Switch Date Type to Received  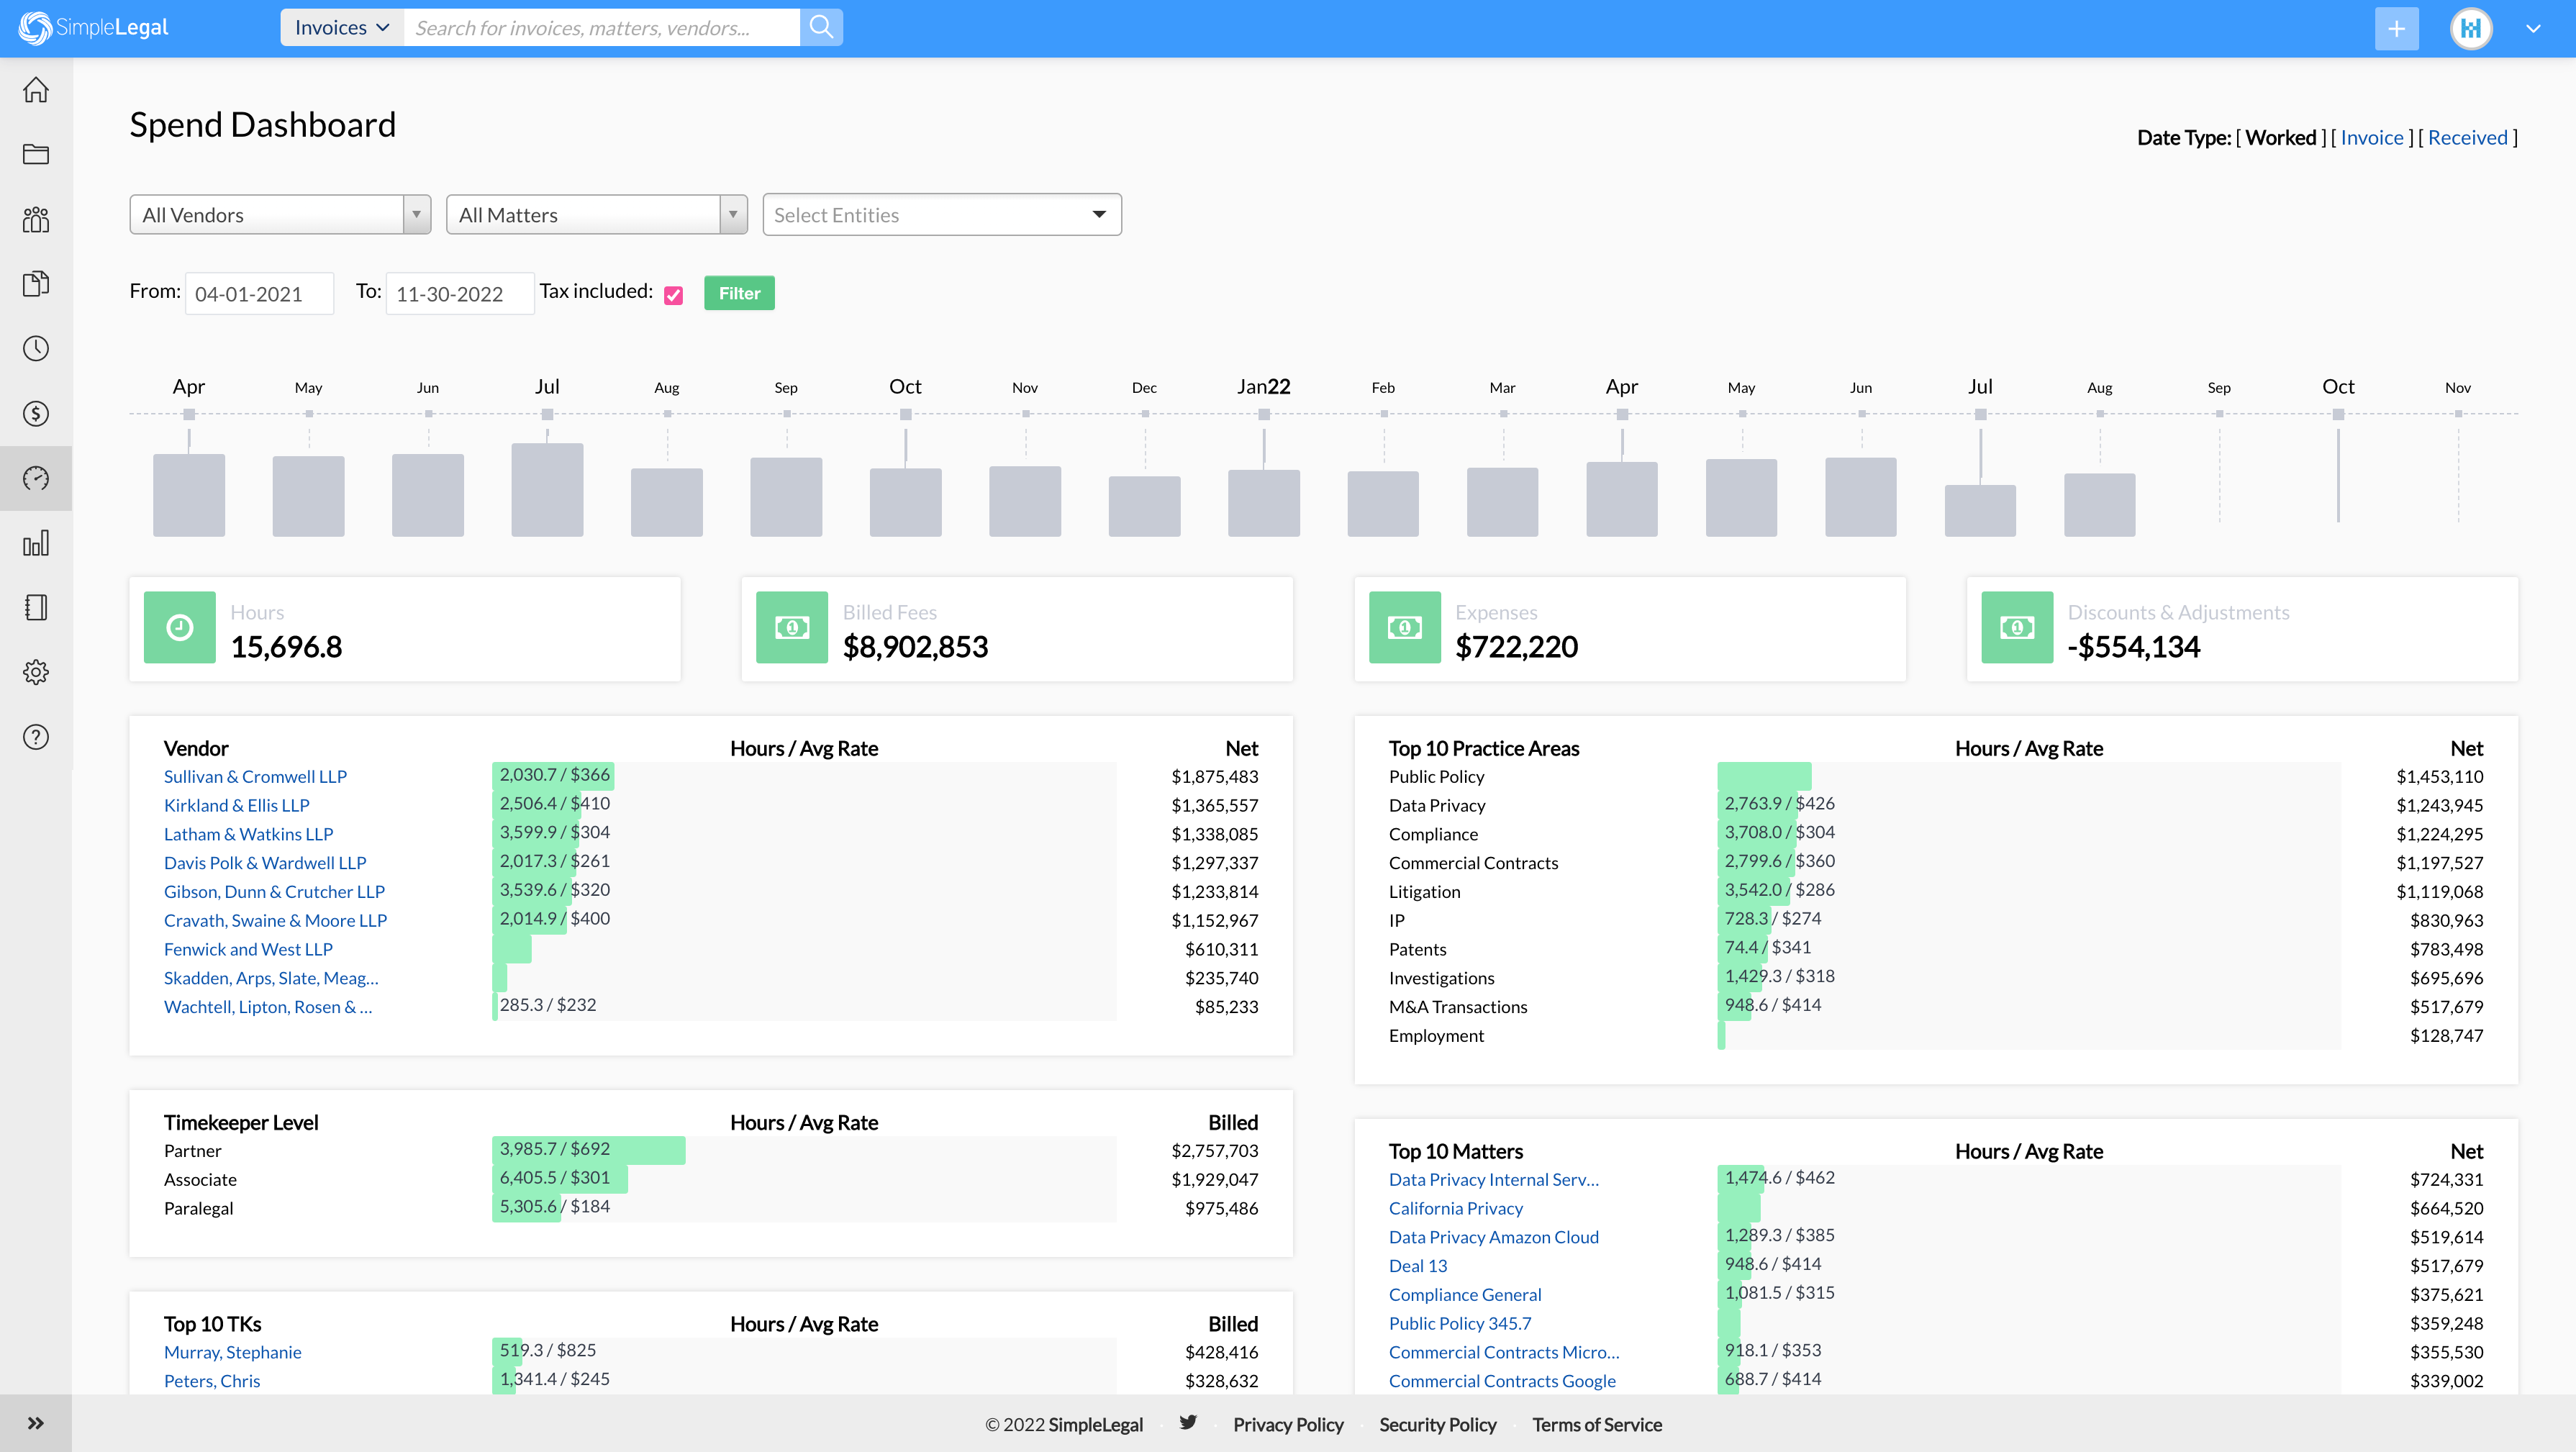tap(2467, 137)
